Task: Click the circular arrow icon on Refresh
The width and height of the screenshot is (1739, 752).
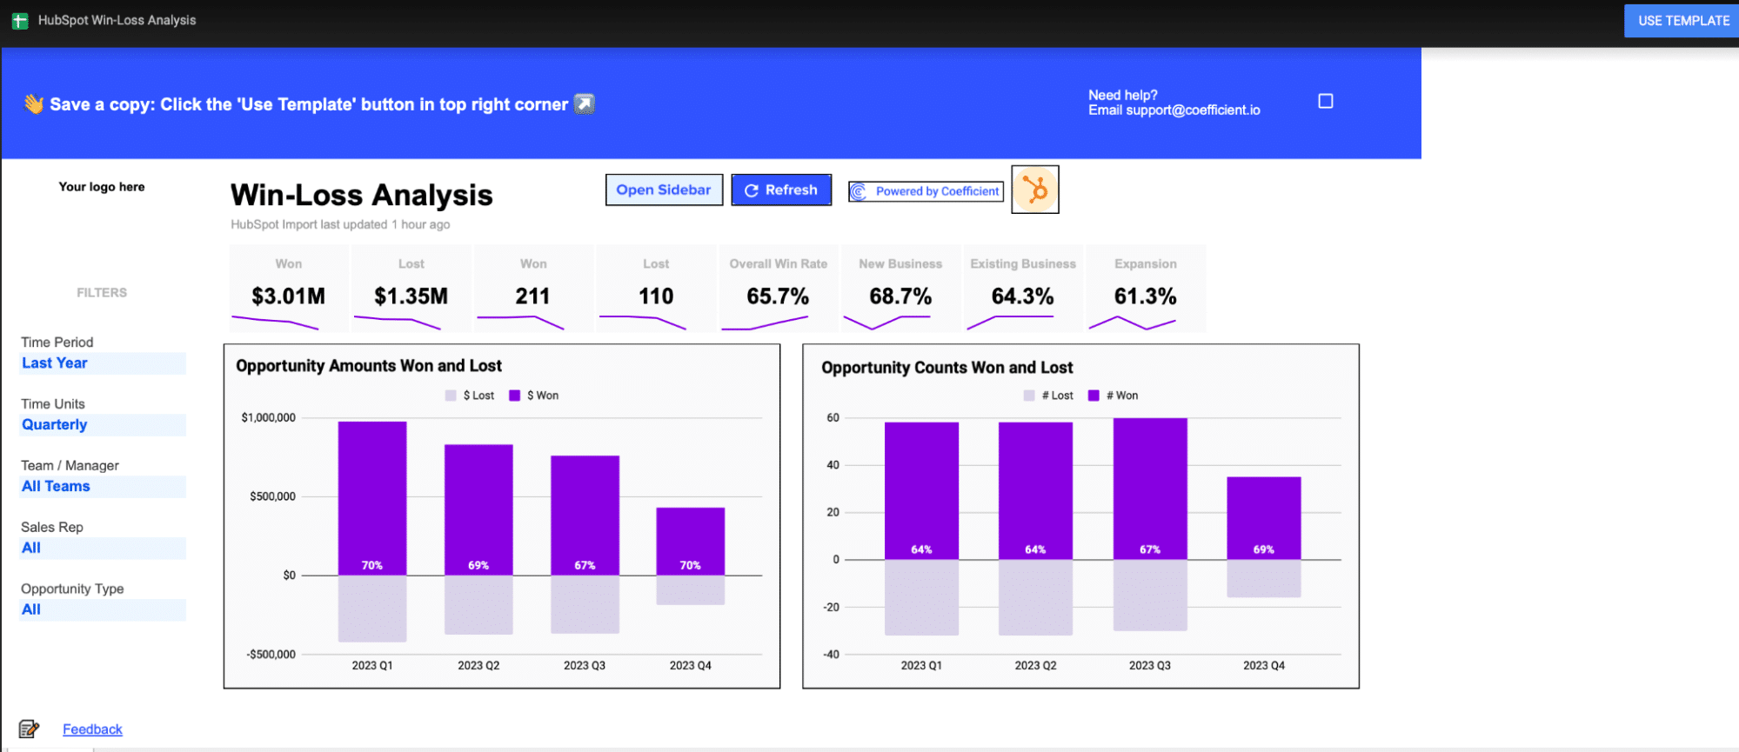Action: pyautogui.click(x=752, y=190)
